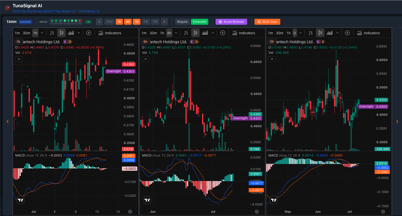
Task: Select 1m interval in the 1h chart
Action: pos(17,33)
